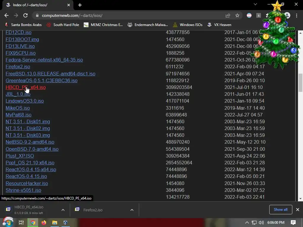Download FD12CD.iso link

pos(19,33)
